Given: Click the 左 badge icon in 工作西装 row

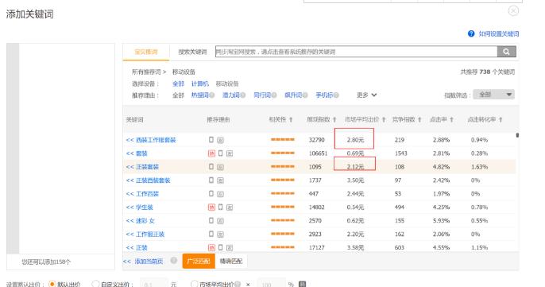Looking at the screenshot, I should click(220, 194).
